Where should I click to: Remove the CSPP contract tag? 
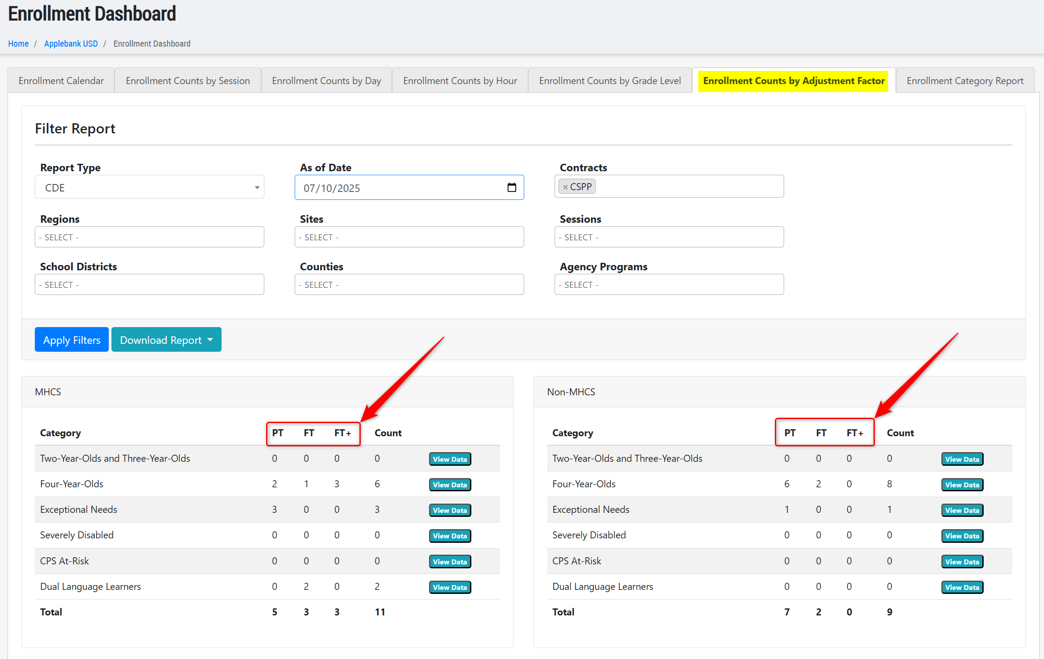(x=565, y=187)
